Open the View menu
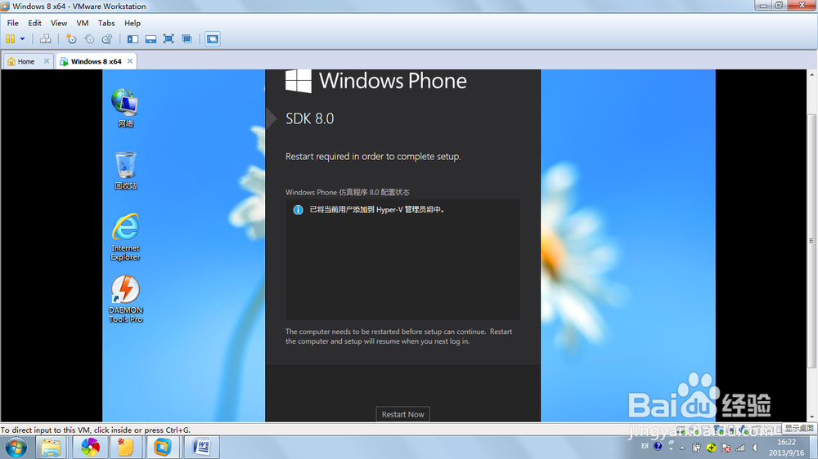 tap(59, 23)
